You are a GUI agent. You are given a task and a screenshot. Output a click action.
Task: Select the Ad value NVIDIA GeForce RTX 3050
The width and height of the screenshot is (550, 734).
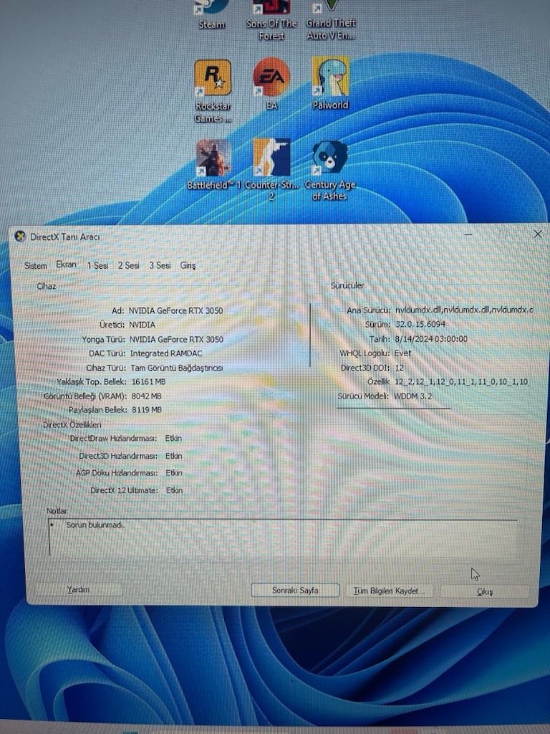[x=176, y=310]
